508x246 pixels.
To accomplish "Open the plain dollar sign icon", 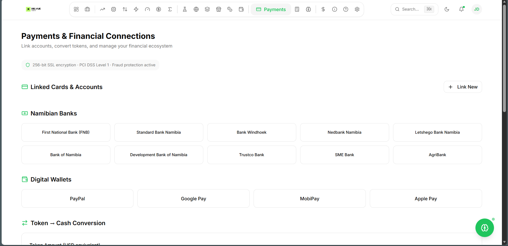I will pyautogui.click(x=323, y=9).
